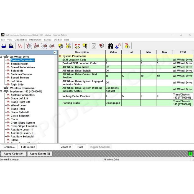
Task: Click the Full Screen button
Action: (x=28, y=147)
